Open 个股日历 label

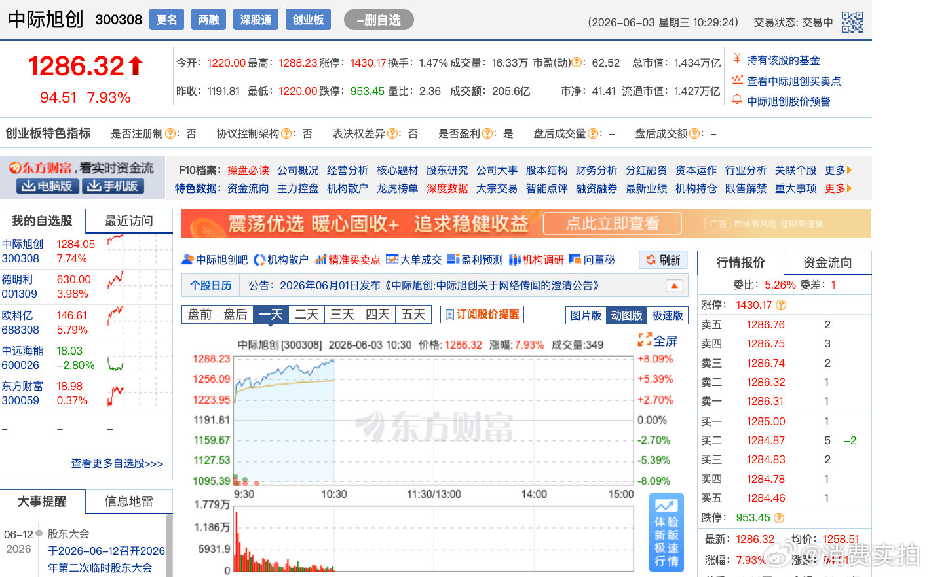pos(210,285)
